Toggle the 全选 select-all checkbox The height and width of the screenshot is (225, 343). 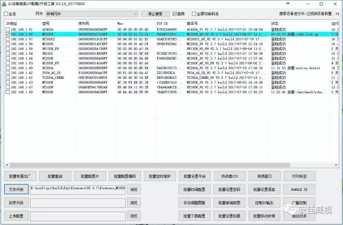pos(6,13)
